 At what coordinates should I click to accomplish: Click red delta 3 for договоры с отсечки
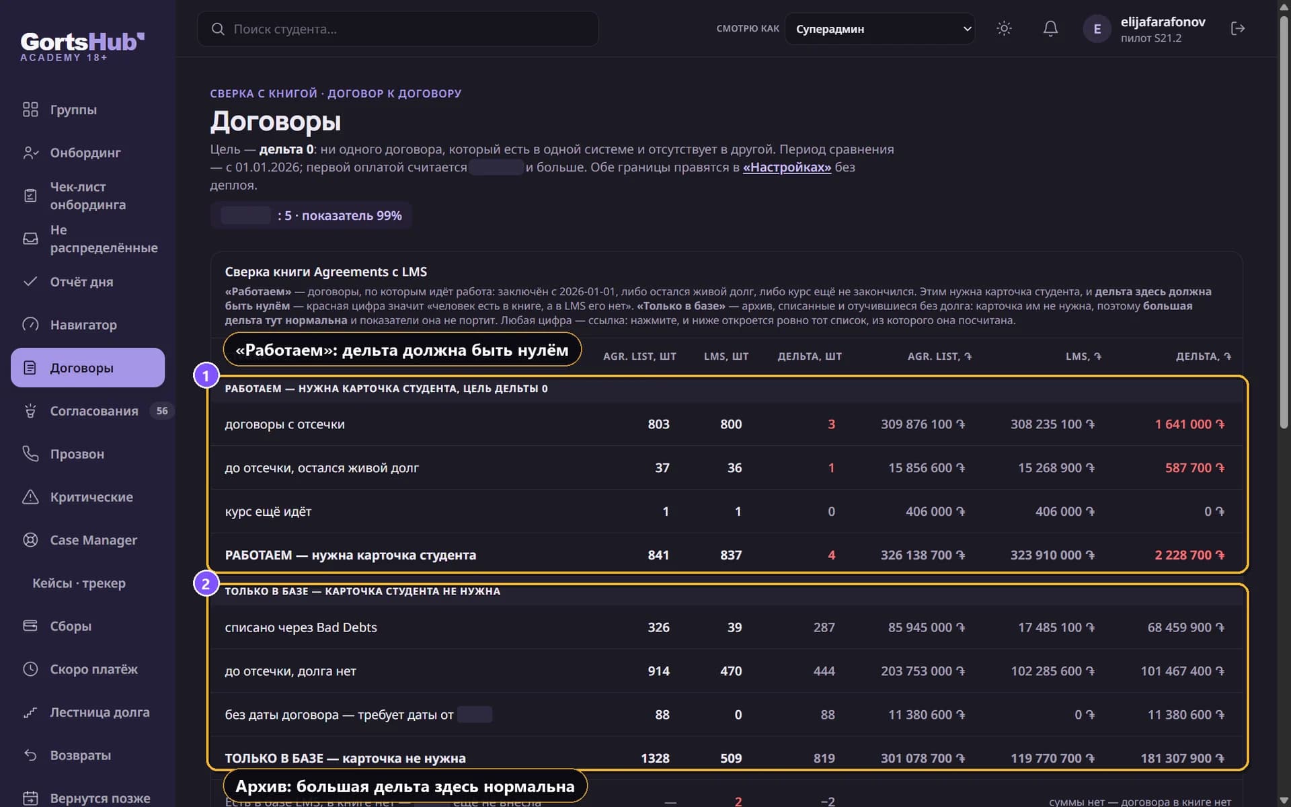[x=831, y=424]
